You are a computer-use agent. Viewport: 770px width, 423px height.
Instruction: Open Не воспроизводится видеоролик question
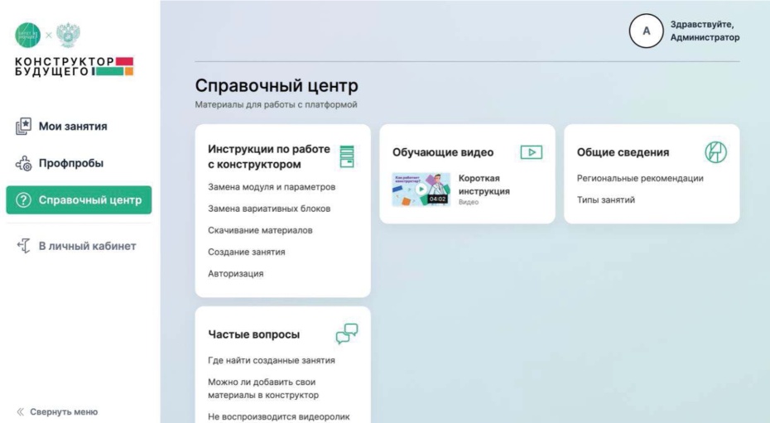(x=279, y=416)
